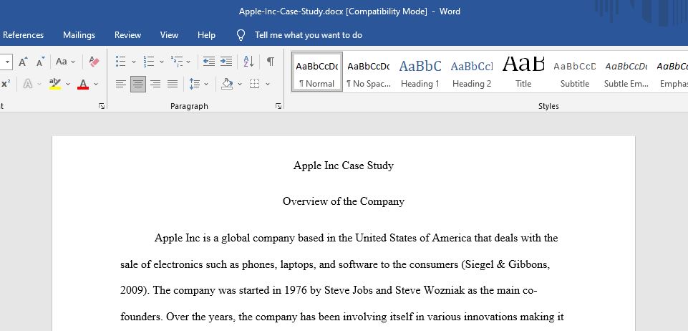Open the References tab
Image resolution: width=688 pixels, height=331 pixels.
coord(23,35)
